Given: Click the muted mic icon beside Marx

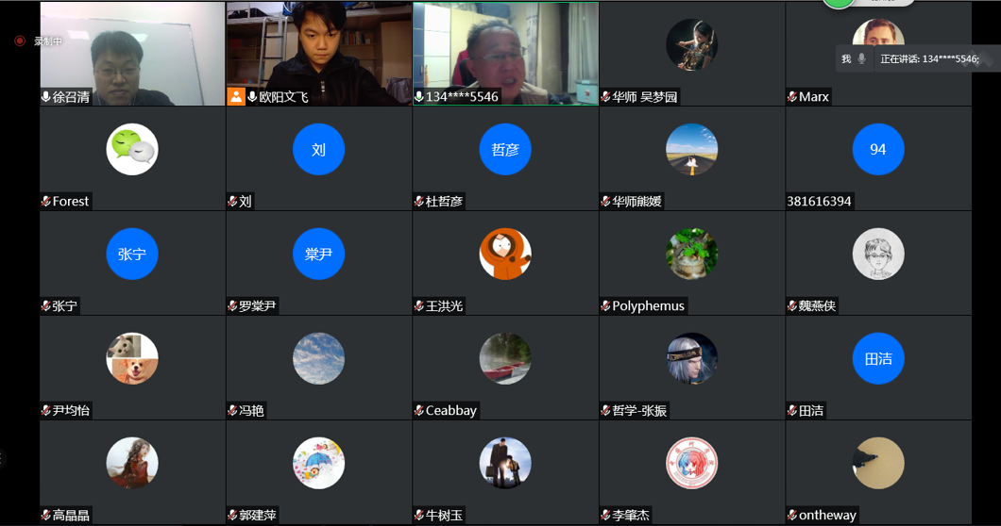Looking at the screenshot, I should 792,97.
